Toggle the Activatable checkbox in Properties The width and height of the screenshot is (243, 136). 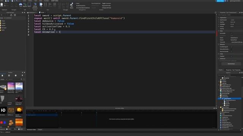231,33
